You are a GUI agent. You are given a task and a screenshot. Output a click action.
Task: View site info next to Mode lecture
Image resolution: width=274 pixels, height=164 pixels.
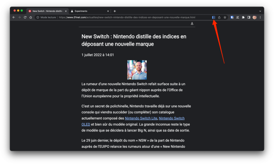[38, 17]
